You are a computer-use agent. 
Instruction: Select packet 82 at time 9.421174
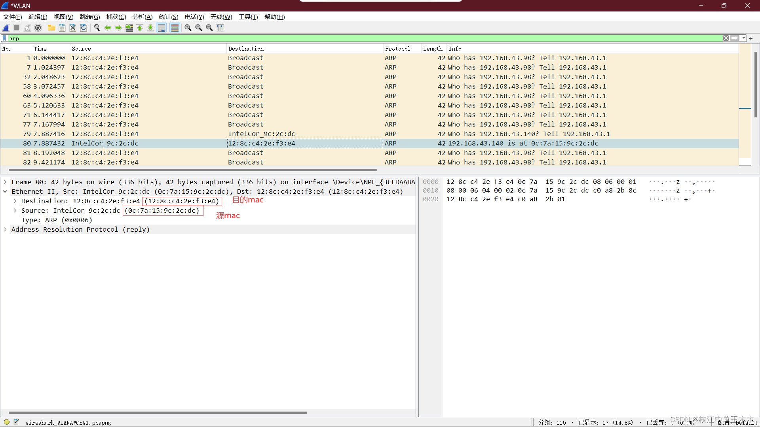[x=369, y=162]
